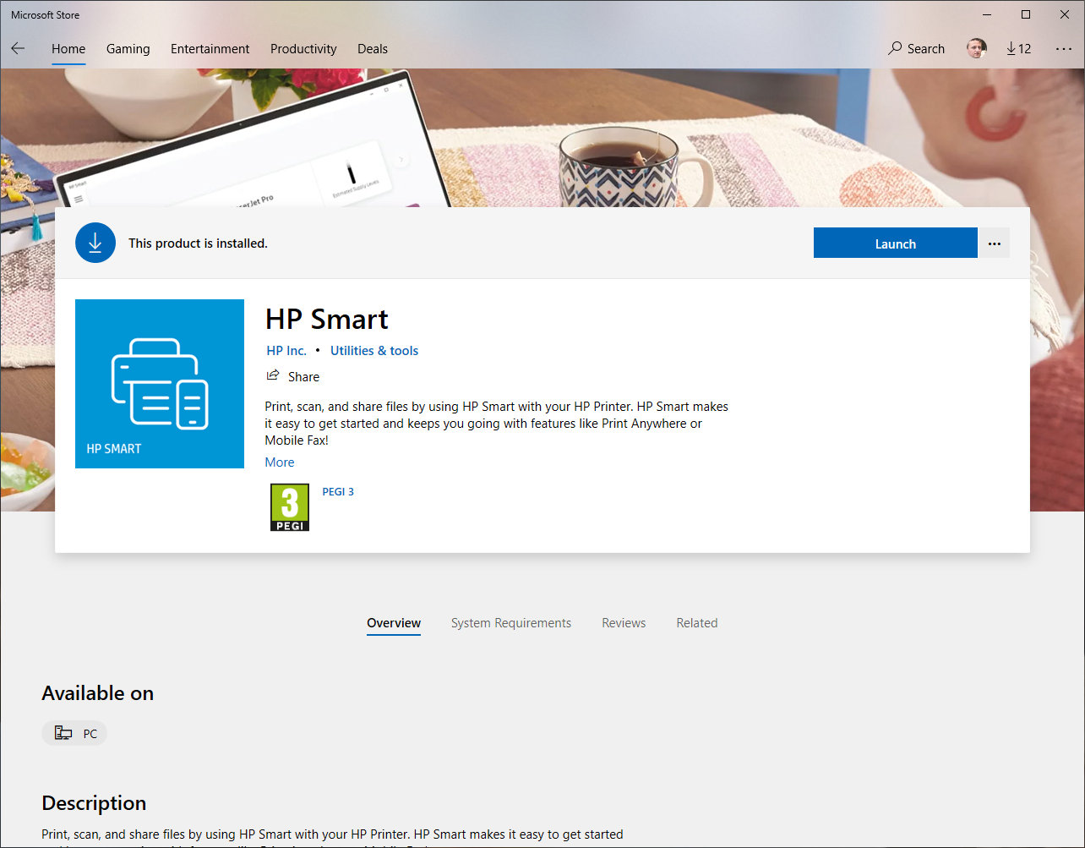This screenshot has width=1085, height=848.
Task: Minimize the Microsoft Store window
Action: click(x=986, y=14)
